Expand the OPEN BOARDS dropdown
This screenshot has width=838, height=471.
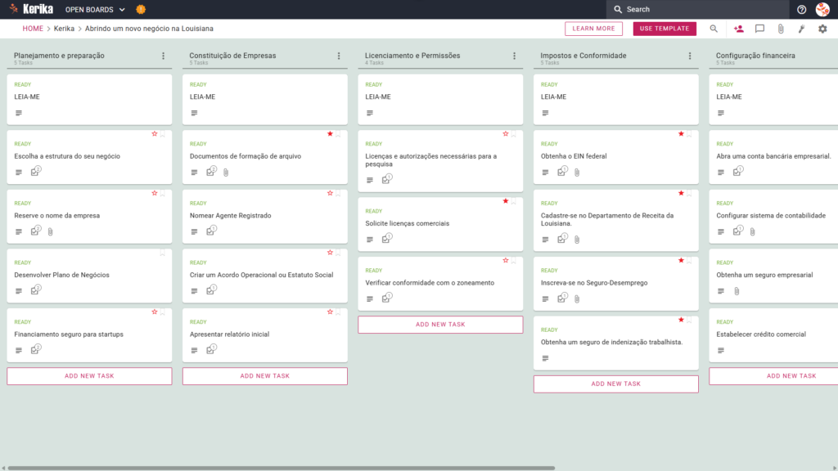click(x=95, y=10)
